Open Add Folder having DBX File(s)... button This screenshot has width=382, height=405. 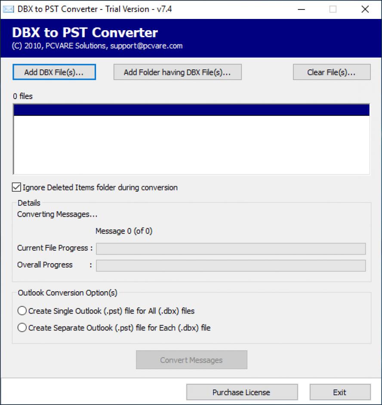coord(178,72)
